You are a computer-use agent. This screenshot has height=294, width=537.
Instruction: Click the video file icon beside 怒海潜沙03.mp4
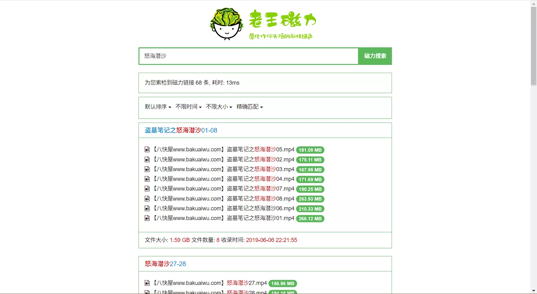click(147, 169)
